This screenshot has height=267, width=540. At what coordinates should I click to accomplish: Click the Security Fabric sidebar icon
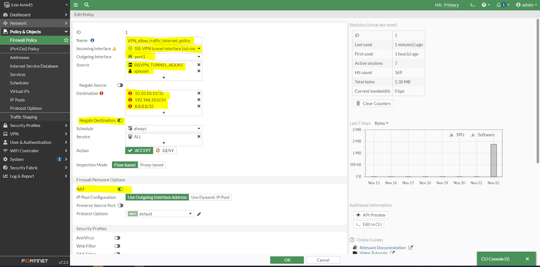click(x=5, y=168)
